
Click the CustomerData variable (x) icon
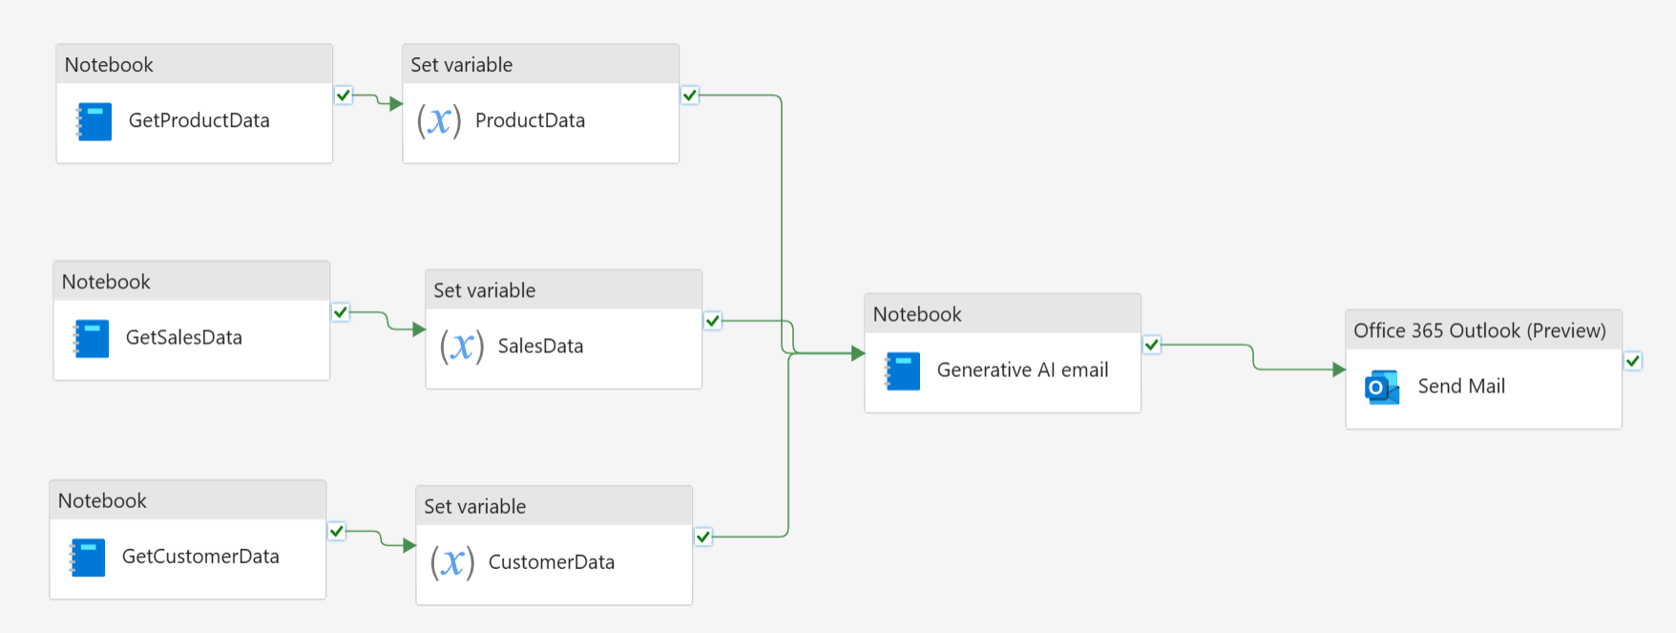[x=452, y=562]
